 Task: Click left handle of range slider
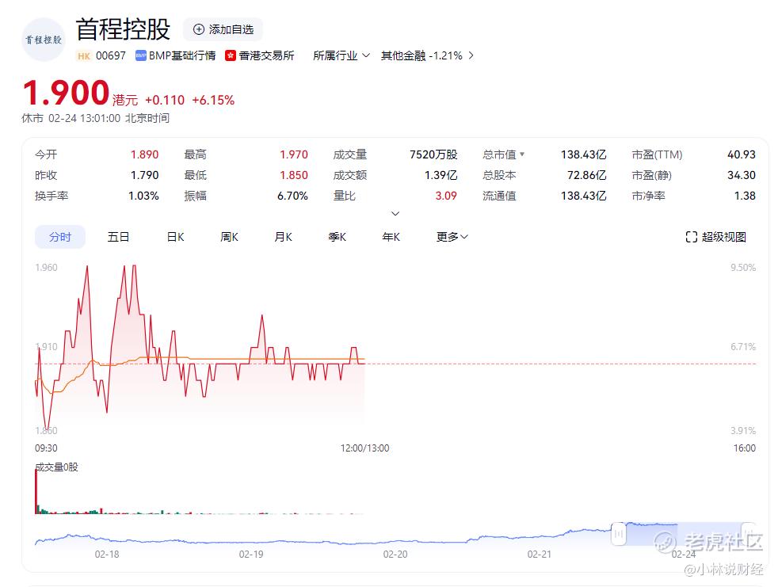[618, 534]
